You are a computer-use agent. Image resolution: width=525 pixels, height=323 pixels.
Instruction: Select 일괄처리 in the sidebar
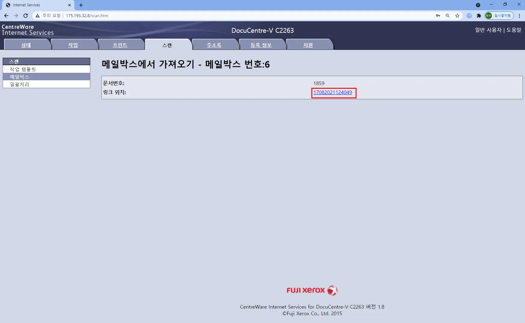pyautogui.click(x=46, y=84)
